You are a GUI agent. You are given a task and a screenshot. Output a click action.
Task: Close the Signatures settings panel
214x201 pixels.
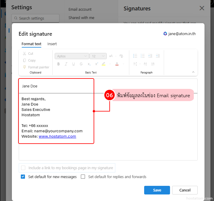pos(202,8)
